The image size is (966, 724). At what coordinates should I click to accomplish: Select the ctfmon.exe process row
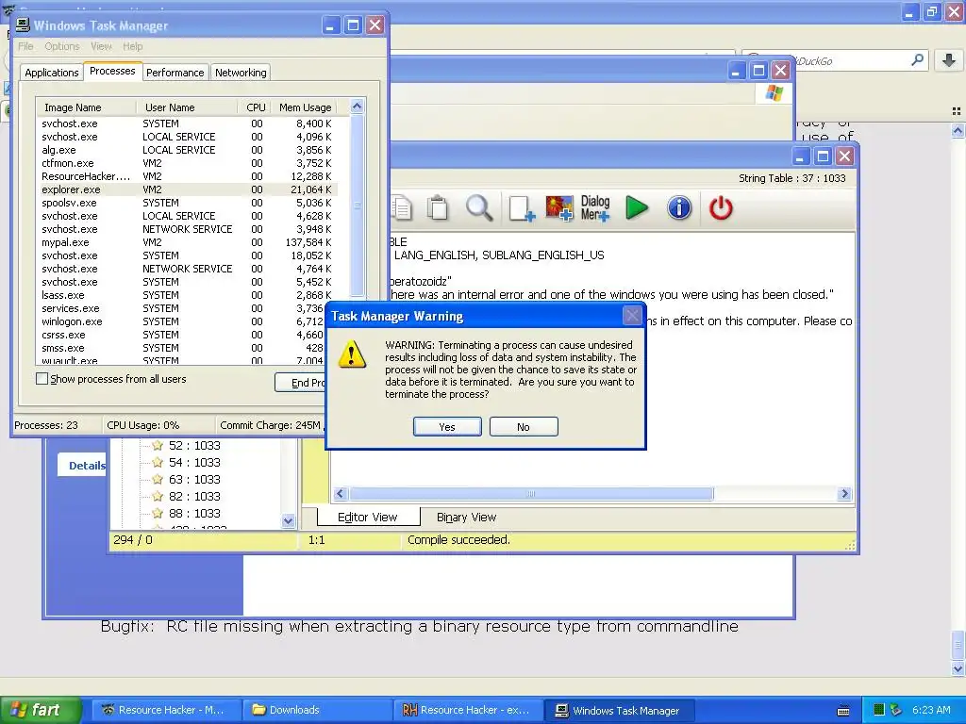coord(188,163)
